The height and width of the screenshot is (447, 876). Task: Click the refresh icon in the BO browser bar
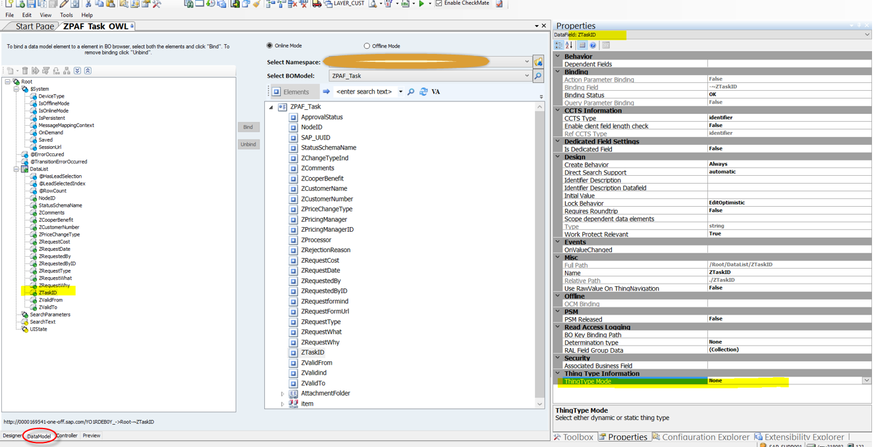pos(424,92)
